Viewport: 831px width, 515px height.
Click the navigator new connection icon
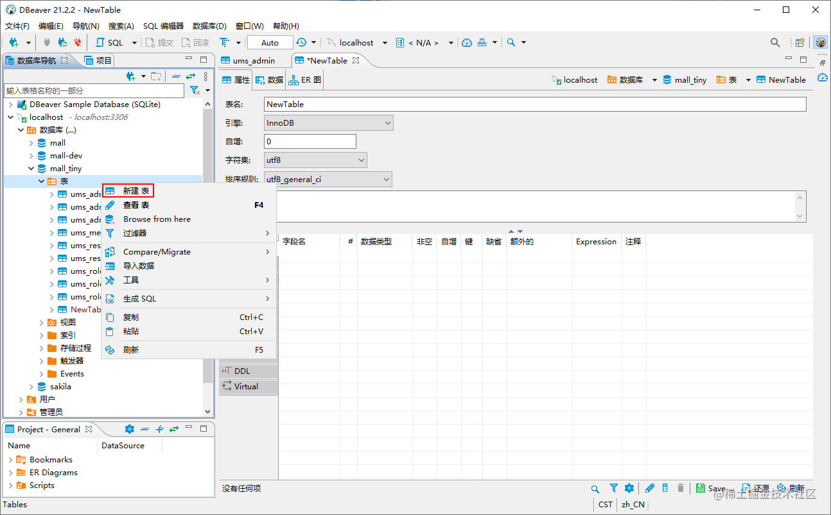tap(131, 76)
